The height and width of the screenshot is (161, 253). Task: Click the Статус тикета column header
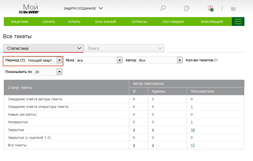pyautogui.click(x=67, y=88)
